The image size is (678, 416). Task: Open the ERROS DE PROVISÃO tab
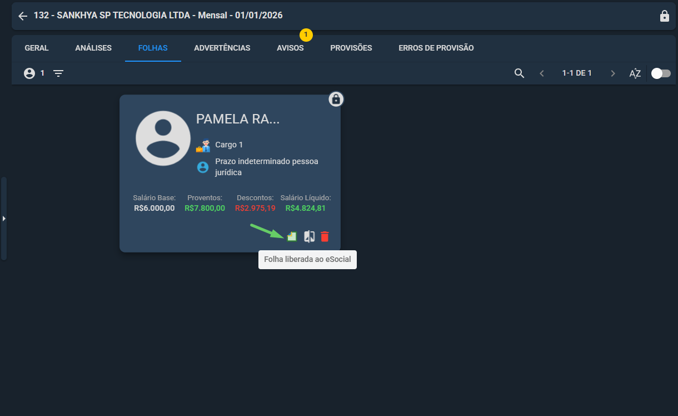click(x=436, y=48)
